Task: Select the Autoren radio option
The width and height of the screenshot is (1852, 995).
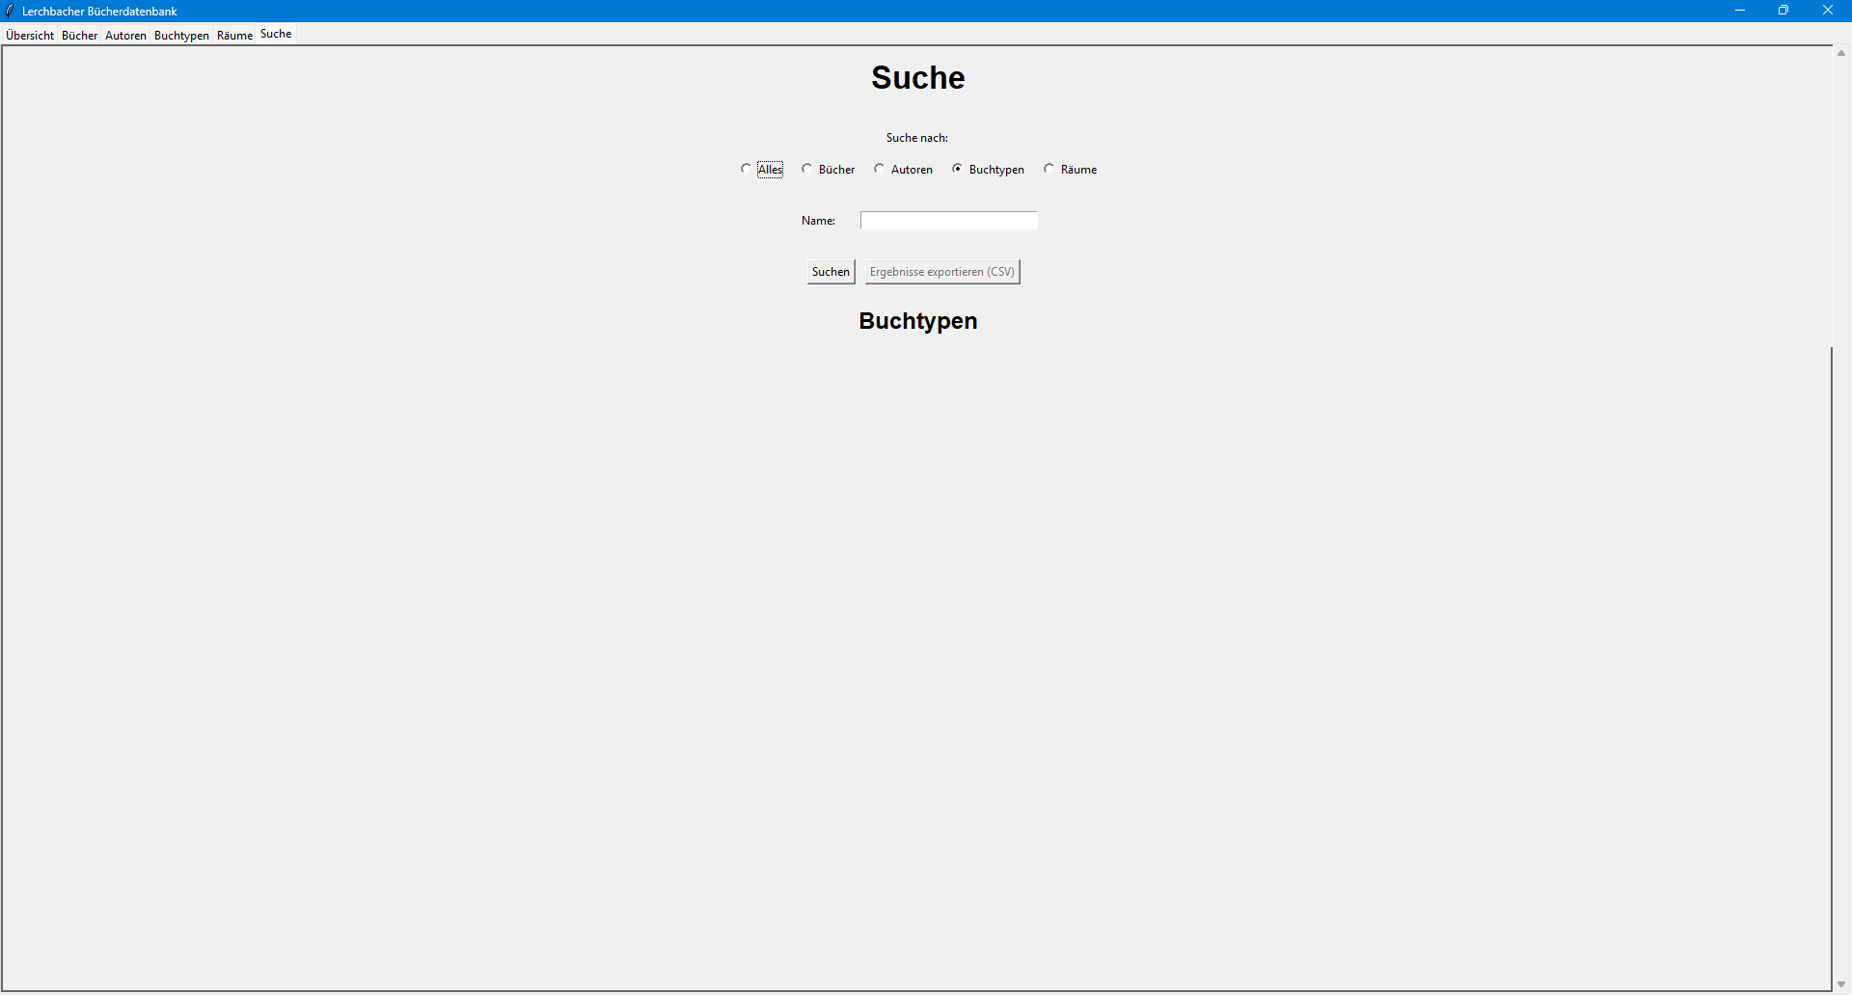Action: click(880, 169)
